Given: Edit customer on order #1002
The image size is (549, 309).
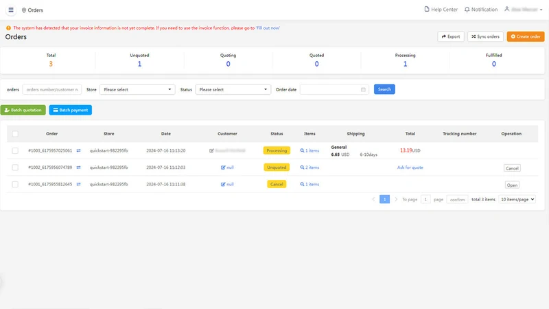Looking at the screenshot, I should pos(223,168).
